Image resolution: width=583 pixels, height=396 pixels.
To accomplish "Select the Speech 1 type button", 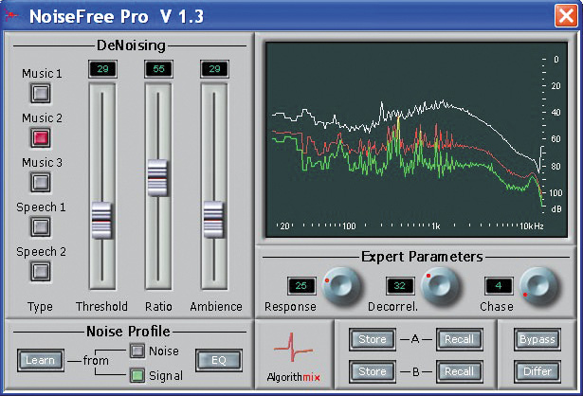I will pyautogui.click(x=41, y=226).
